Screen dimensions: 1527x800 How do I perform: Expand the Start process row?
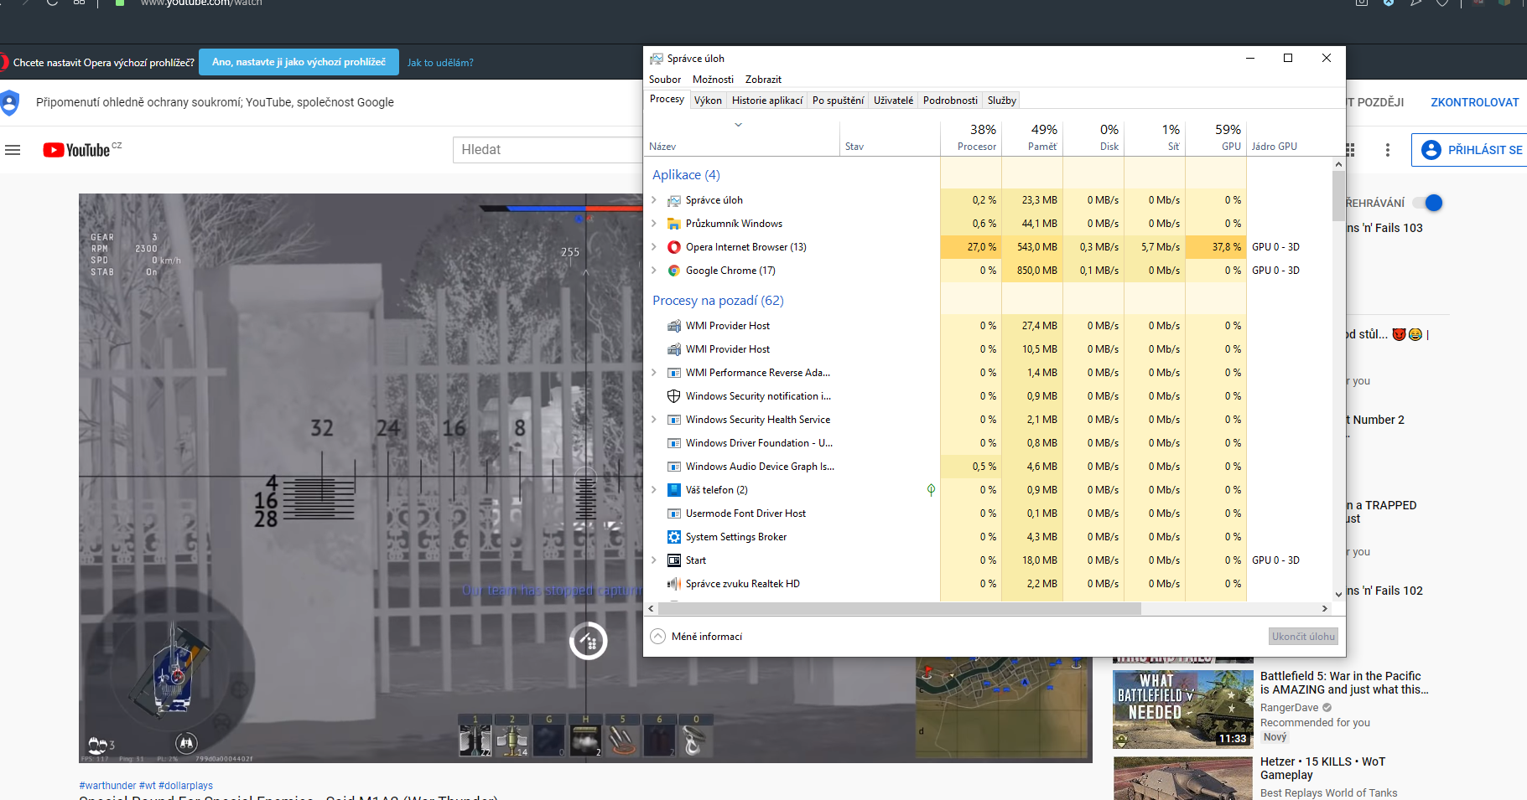(654, 560)
